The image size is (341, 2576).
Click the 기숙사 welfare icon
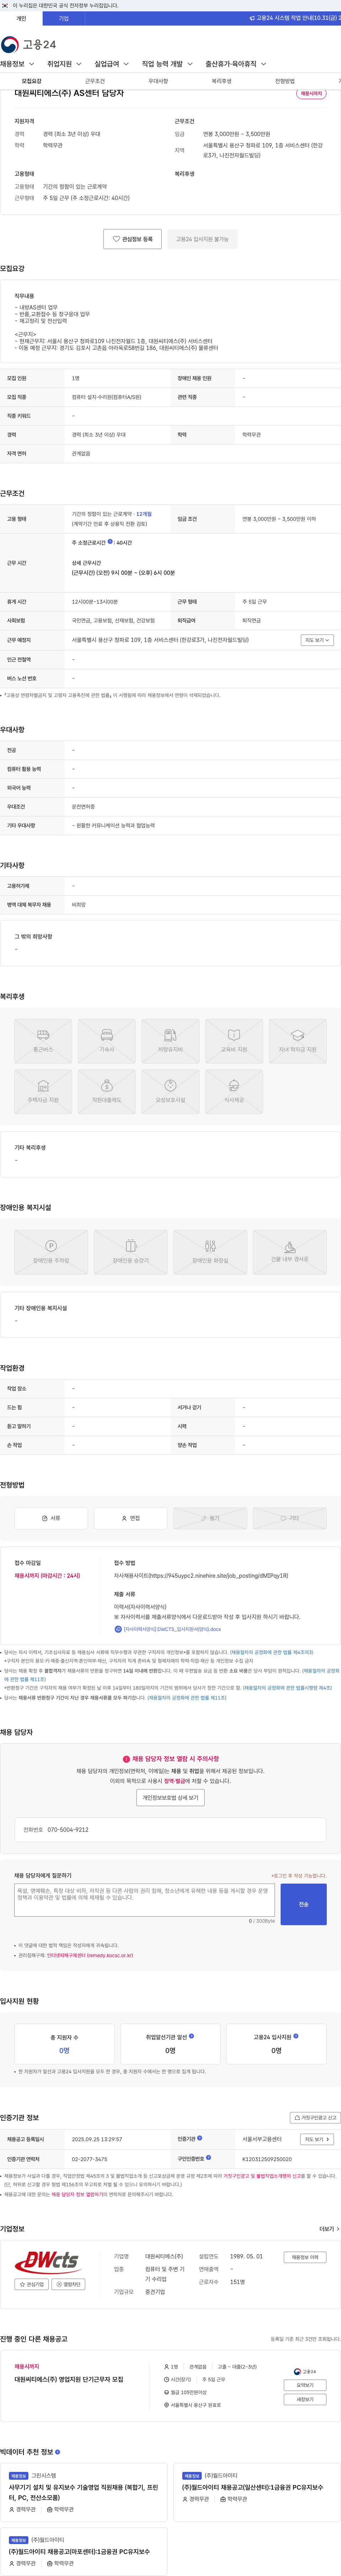click(107, 1041)
